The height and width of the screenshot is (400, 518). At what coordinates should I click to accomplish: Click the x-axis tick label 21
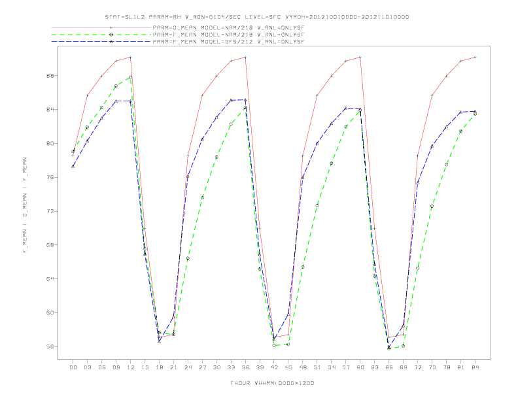[x=173, y=367]
